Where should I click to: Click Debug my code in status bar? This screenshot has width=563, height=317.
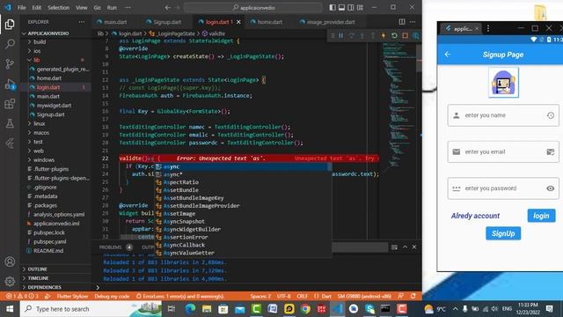[x=112, y=296]
